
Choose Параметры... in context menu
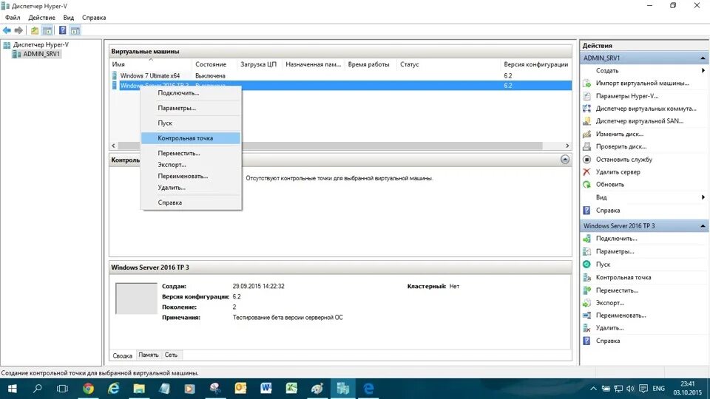tap(191, 108)
